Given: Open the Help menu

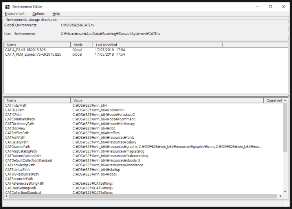Looking at the screenshot, I should tap(56, 14).
